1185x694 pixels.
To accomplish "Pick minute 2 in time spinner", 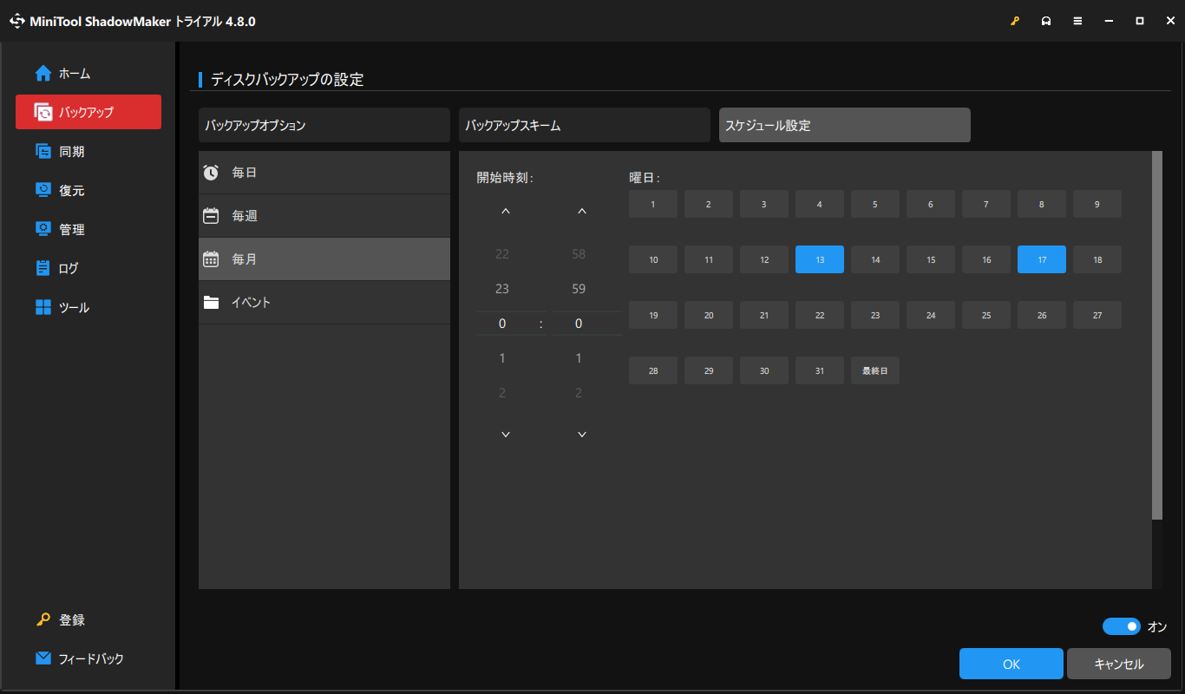I will (x=579, y=393).
